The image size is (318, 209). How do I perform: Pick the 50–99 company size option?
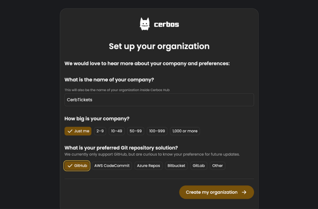pos(136,131)
